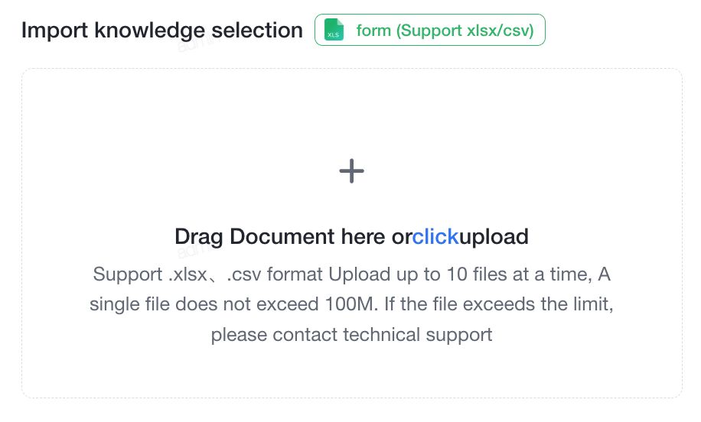The width and height of the screenshot is (701, 422).
Task: Click "If the file exceeds the limit" text
Action: (498, 304)
